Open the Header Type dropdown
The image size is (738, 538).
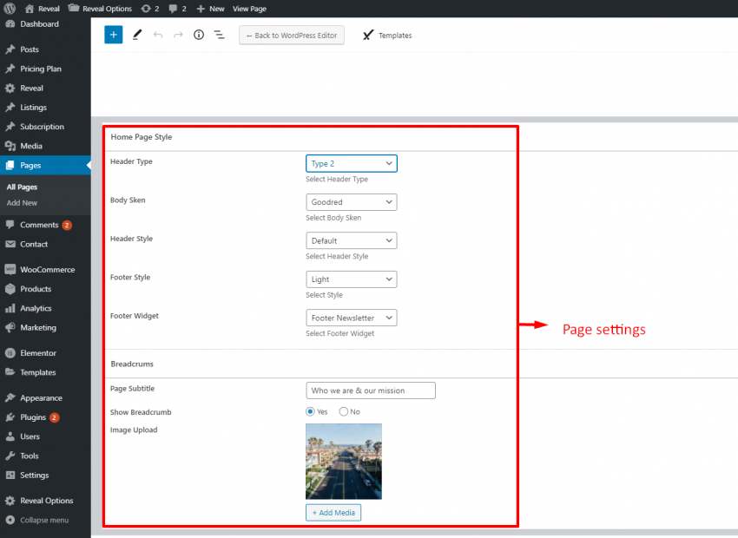(x=351, y=163)
